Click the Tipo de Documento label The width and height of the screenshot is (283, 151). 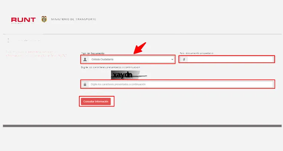(93, 53)
